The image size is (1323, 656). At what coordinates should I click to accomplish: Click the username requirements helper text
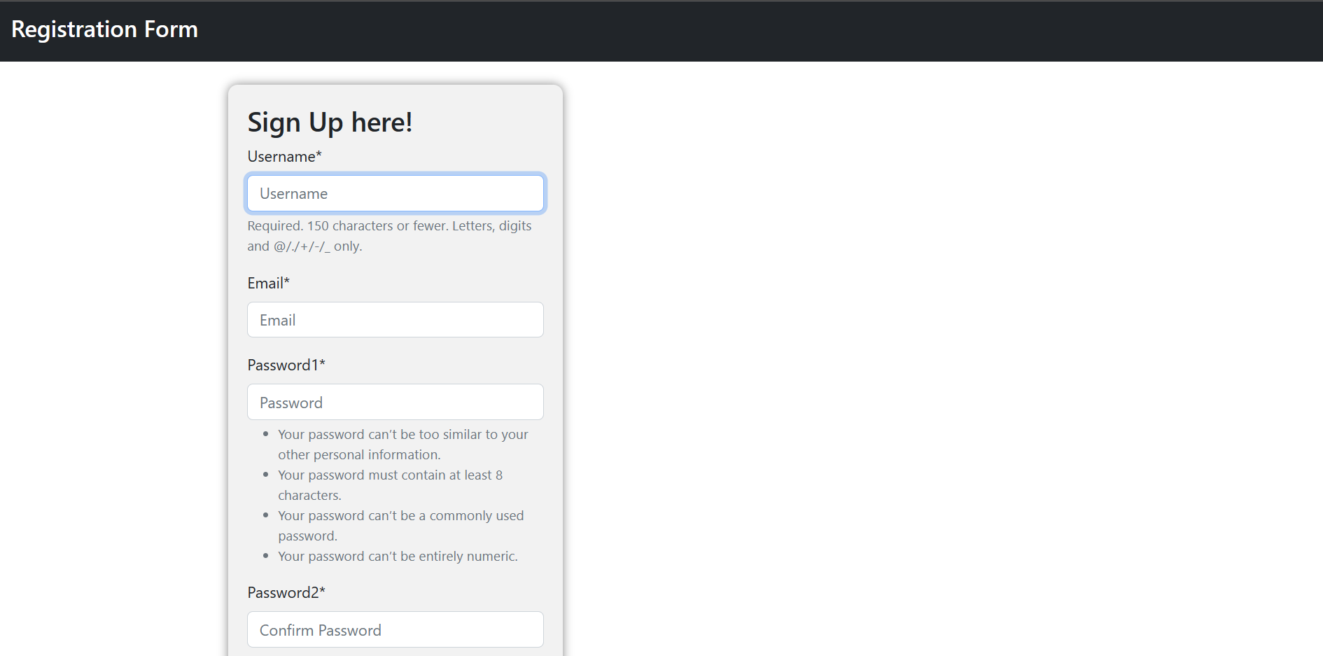[389, 235]
